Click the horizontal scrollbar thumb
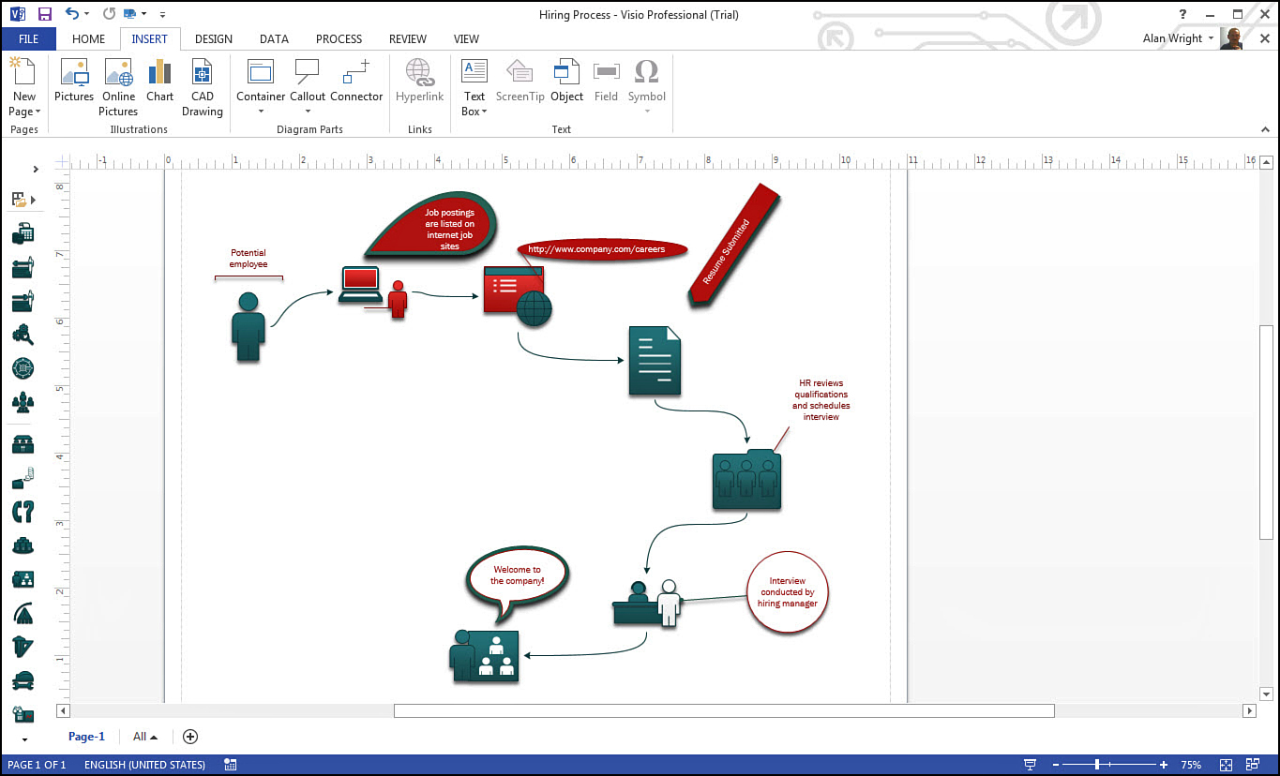 pyautogui.click(x=724, y=711)
